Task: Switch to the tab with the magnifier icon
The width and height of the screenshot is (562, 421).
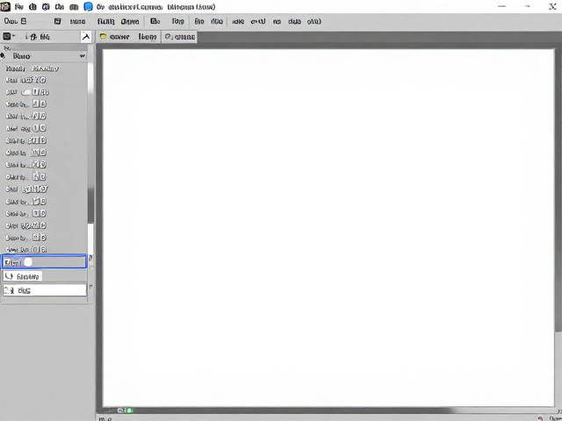Action: (179, 37)
